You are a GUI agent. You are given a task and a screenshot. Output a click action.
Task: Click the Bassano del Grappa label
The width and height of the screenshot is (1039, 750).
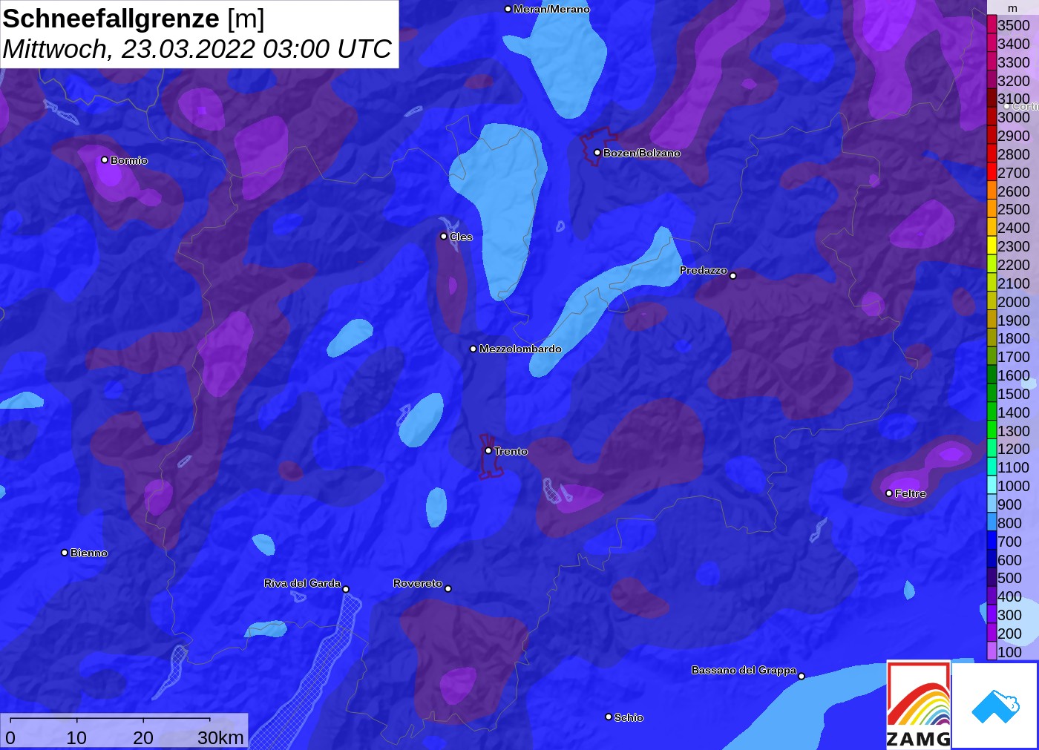click(x=744, y=670)
